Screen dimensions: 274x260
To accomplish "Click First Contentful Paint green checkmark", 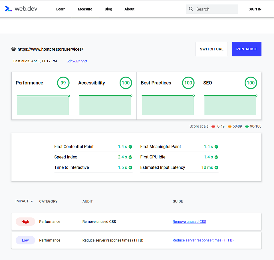I will pos(130,147).
